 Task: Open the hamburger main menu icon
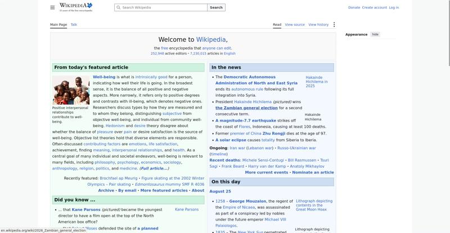pos(52,7)
